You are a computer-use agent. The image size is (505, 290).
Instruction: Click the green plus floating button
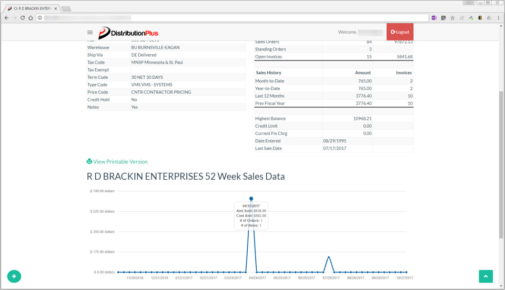click(14, 276)
